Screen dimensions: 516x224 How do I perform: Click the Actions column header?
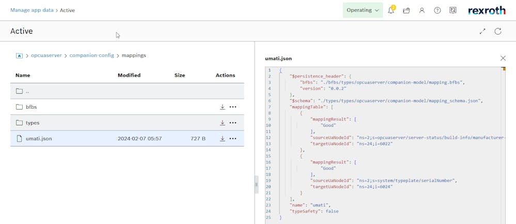click(225, 75)
